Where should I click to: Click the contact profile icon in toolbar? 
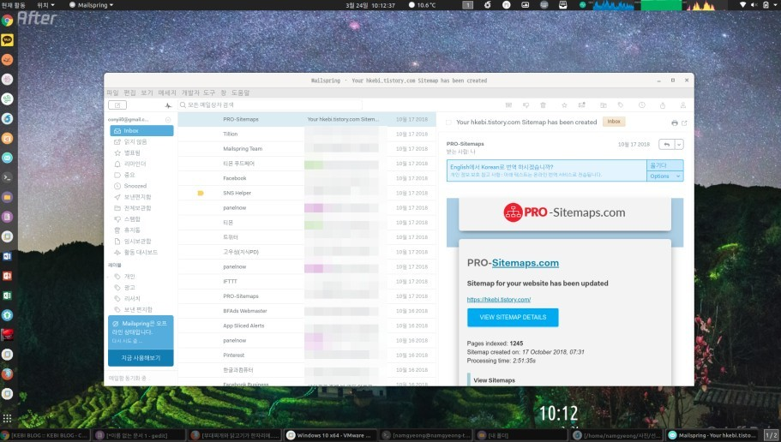click(683, 105)
